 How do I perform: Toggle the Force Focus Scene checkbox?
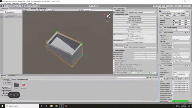(114, 61)
